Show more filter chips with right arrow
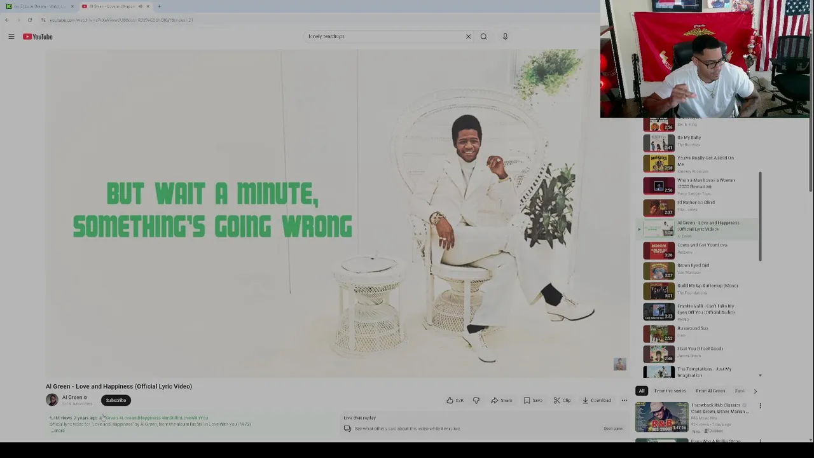 pos(755,391)
